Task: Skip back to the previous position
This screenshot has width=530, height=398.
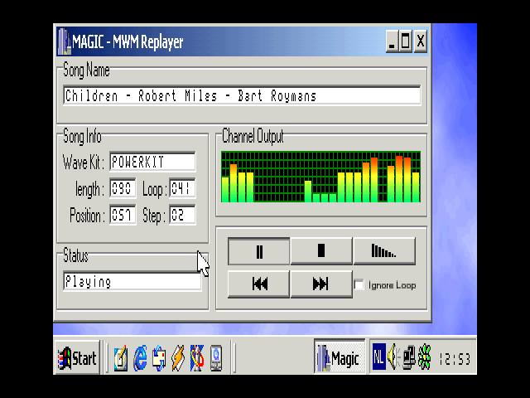Action: (259, 284)
